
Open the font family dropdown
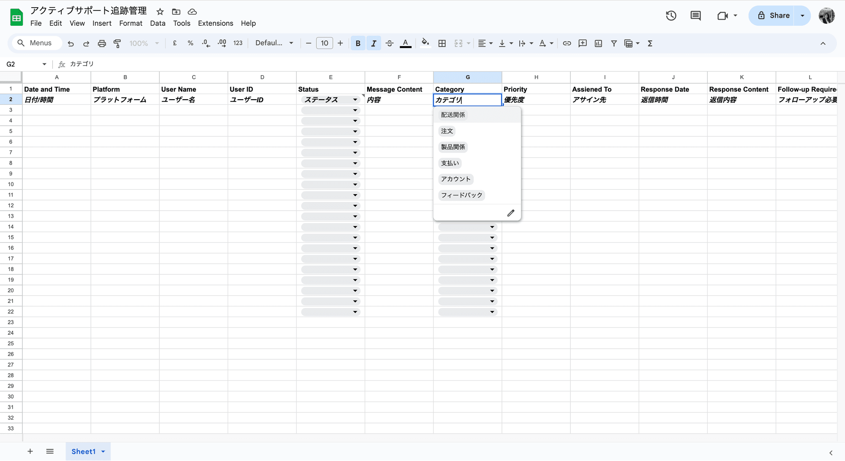[274, 43]
